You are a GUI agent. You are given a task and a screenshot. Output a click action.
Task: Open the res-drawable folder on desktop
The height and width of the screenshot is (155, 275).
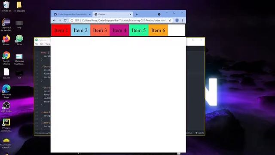19,7
